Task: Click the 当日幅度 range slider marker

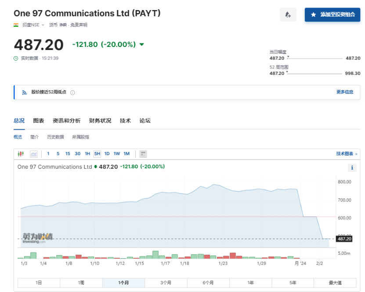Action: click(288, 57)
